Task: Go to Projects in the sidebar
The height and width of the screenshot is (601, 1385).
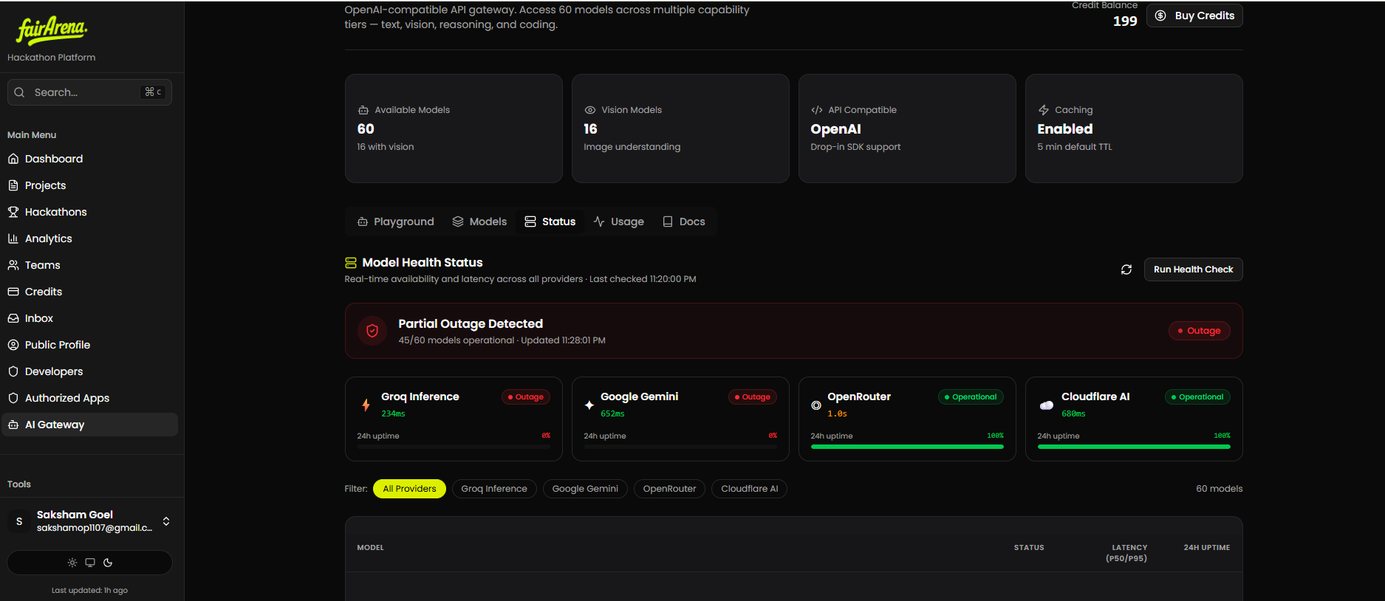Action: pyautogui.click(x=89, y=185)
